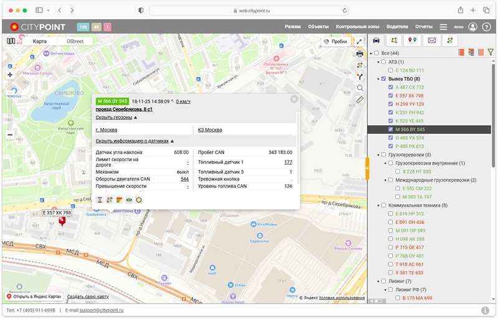
Task: Open the geozones tab with polygon icon
Action: 393,40
